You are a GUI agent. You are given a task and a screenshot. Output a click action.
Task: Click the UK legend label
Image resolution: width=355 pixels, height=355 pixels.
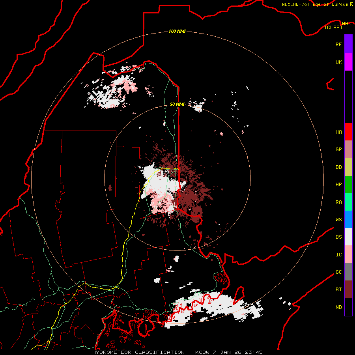(x=338, y=62)
